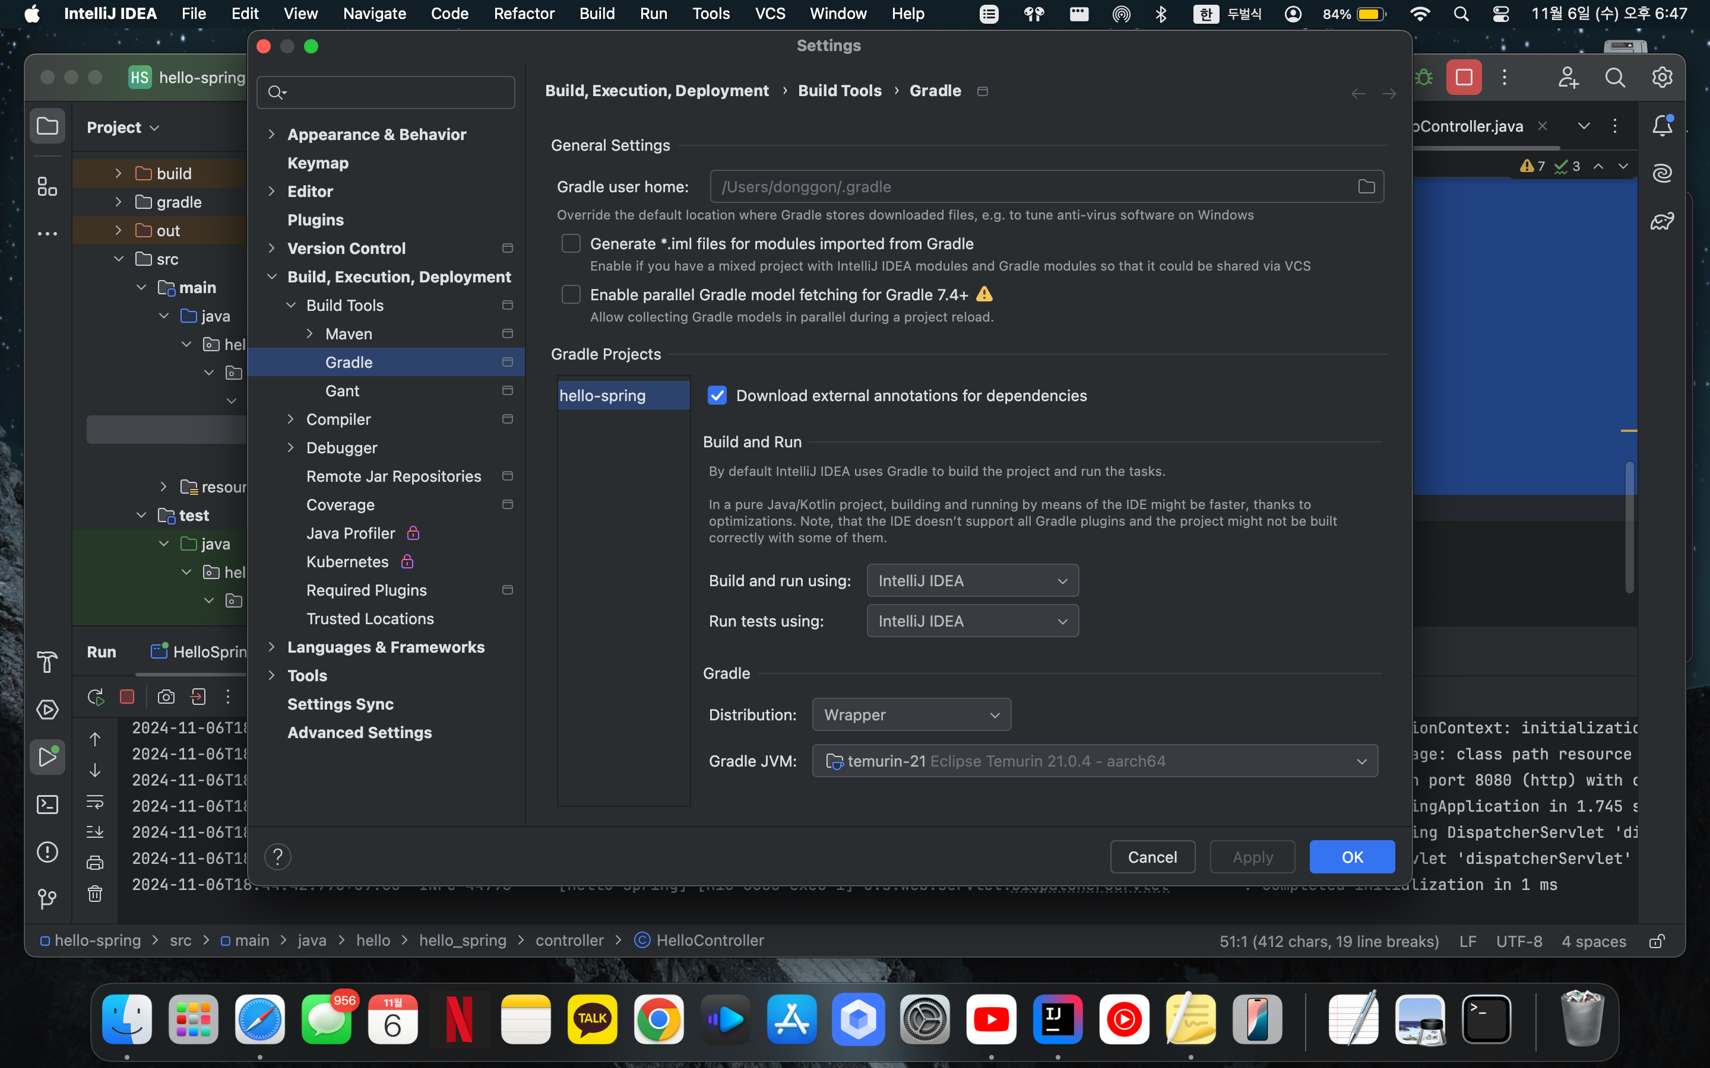This screenshot has height=1068, width=1710.
Task: Open the Terminal tool window icon
Action: (x=47, y=804)
